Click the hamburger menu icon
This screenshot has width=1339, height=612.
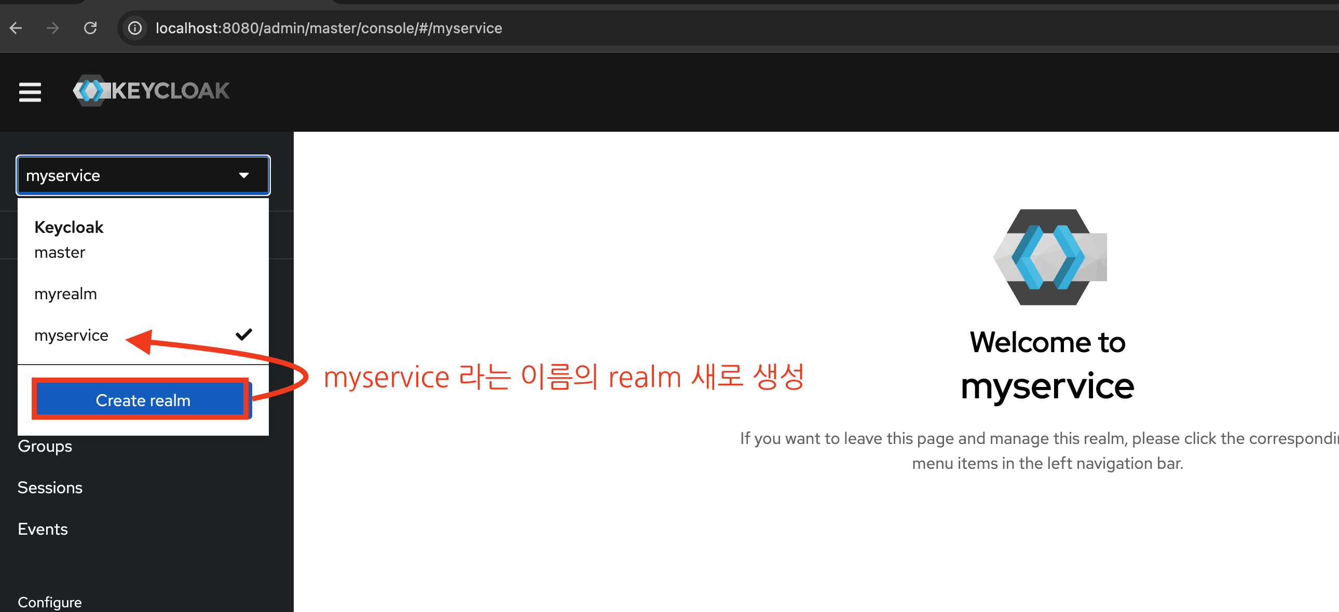[30, 92]
